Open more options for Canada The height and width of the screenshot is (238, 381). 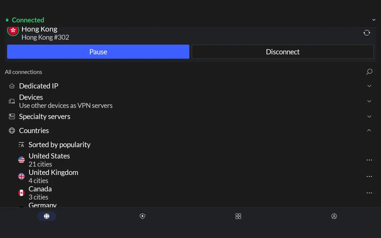(x=369, y=193)
